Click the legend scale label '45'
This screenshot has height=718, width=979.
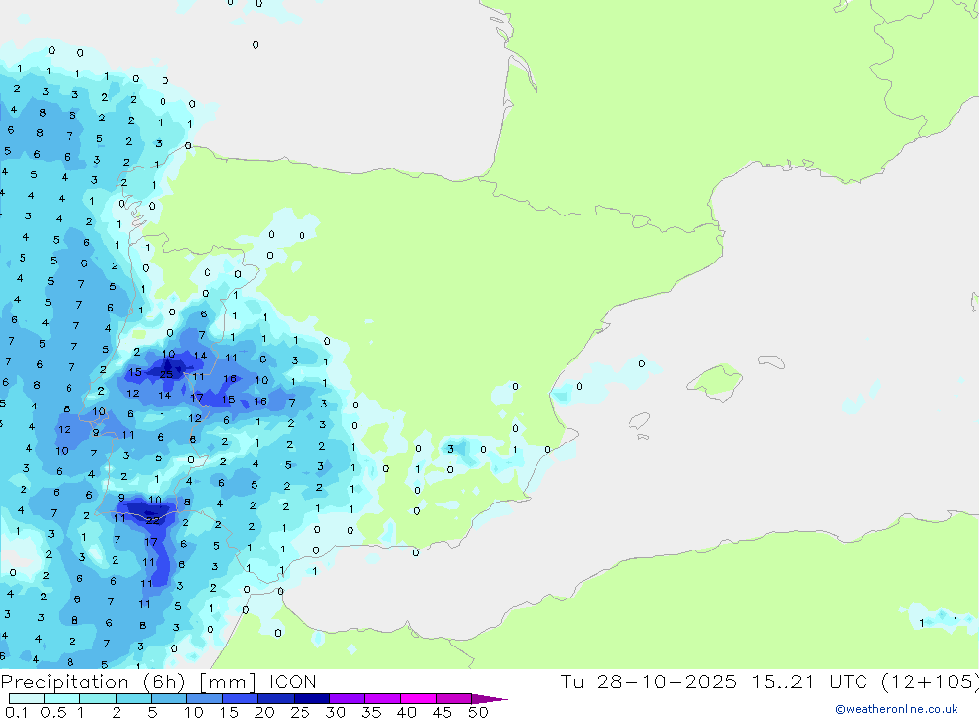click(443, 712)
